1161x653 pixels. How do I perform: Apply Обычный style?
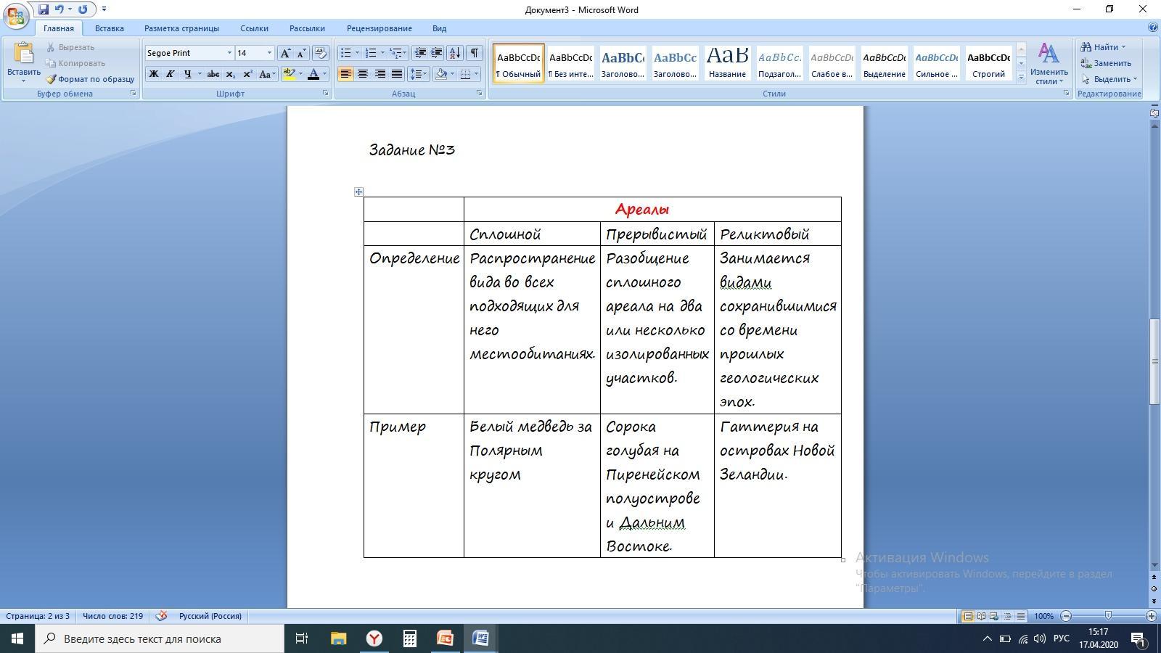518,63
